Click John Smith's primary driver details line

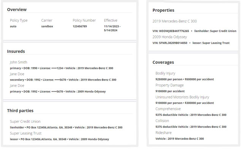(x=62, y=68)
